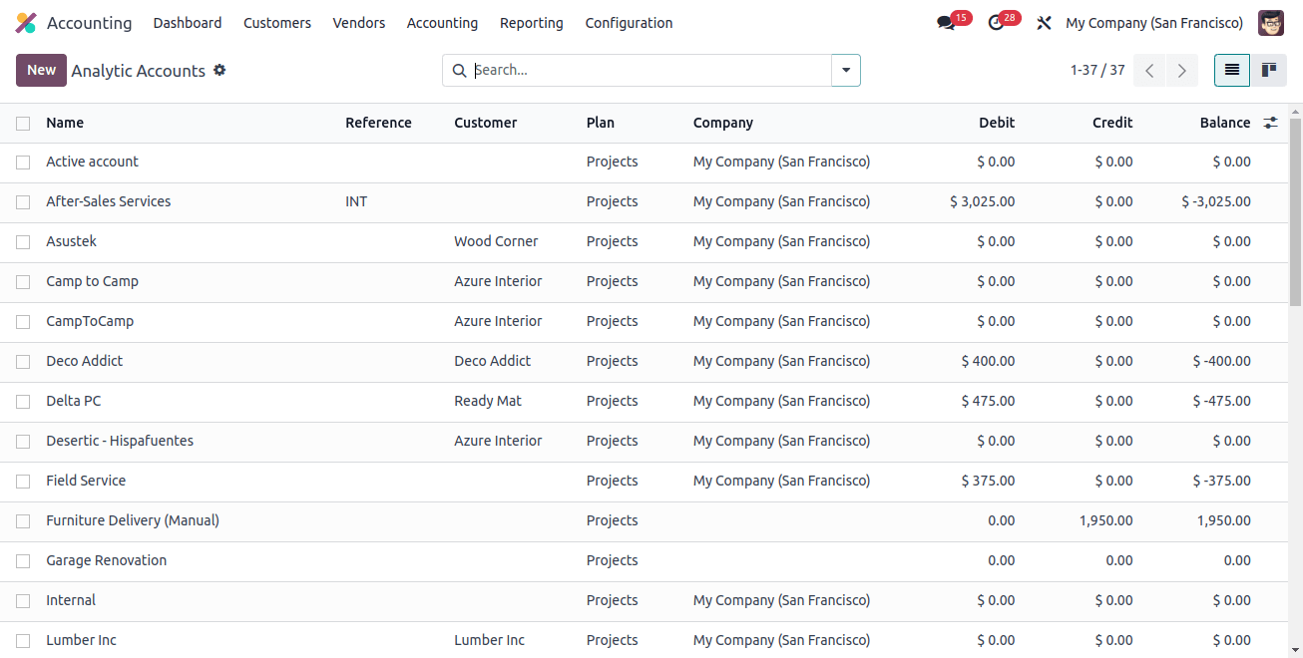This screenshot has width=1303, height=658.
Task: Open the Configuration menu
Action: click(629, 23)
